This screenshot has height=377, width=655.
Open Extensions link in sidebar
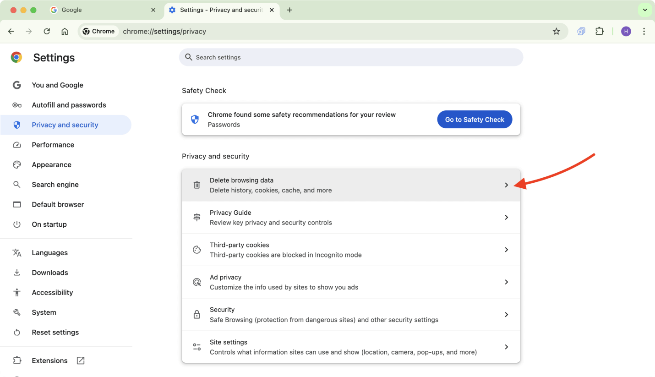[x=49, y=361]
